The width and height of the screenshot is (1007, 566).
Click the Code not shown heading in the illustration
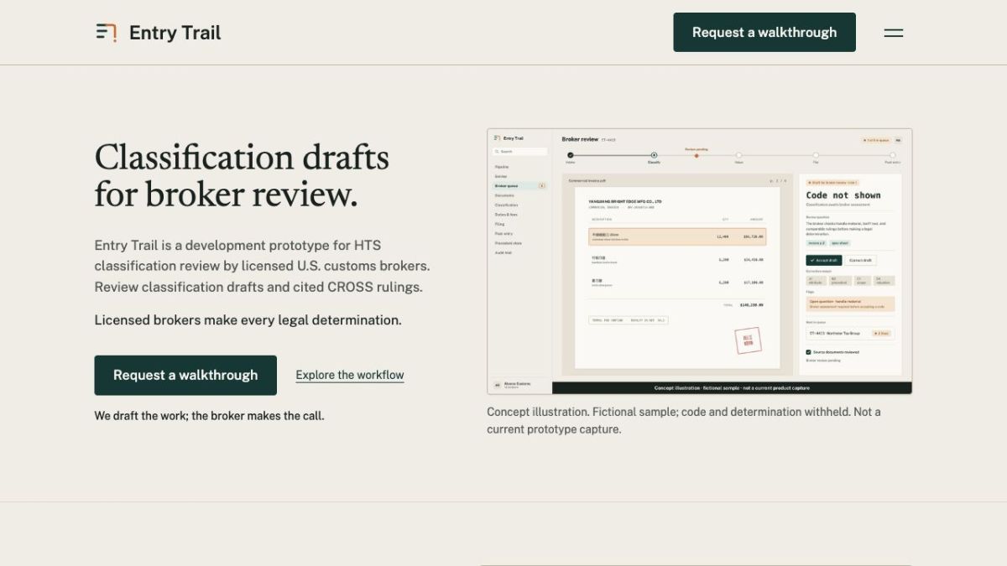[x=843, y=195]
